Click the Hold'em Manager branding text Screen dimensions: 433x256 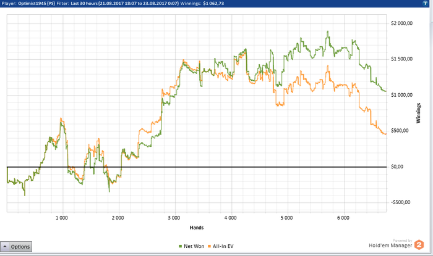point(390,246)
